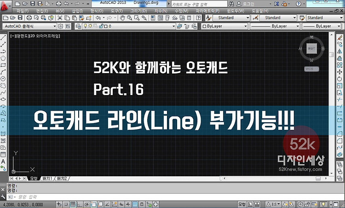Viewport: 345px width, 208px height.
Task: Open the table style Standard dropdown
Action: pos(325,18)
